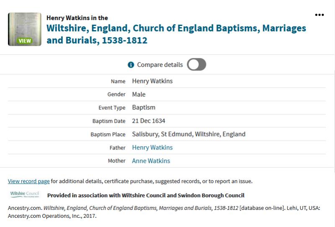Toggle the Compare details switch
The image size is (335, 227).
coord(196,64)
